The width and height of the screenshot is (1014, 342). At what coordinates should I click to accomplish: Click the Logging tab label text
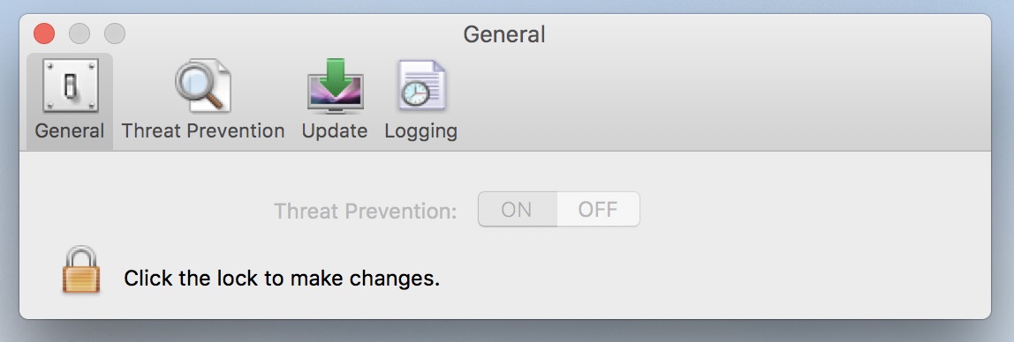pos(421,131)
